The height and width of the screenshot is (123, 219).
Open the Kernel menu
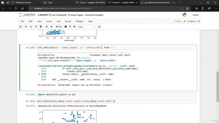click(x=68, y=21)
